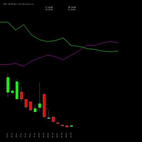This screenshot has width=142, height=142.
Task: Select the tall green candle above 21 Jan
Action: (x=8, y=85)
